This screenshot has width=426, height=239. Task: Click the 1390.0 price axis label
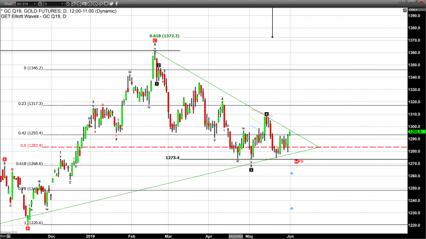(414, 16)
